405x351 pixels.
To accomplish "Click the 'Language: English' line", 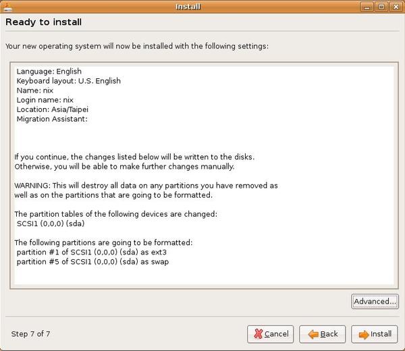I will (49, 72).
